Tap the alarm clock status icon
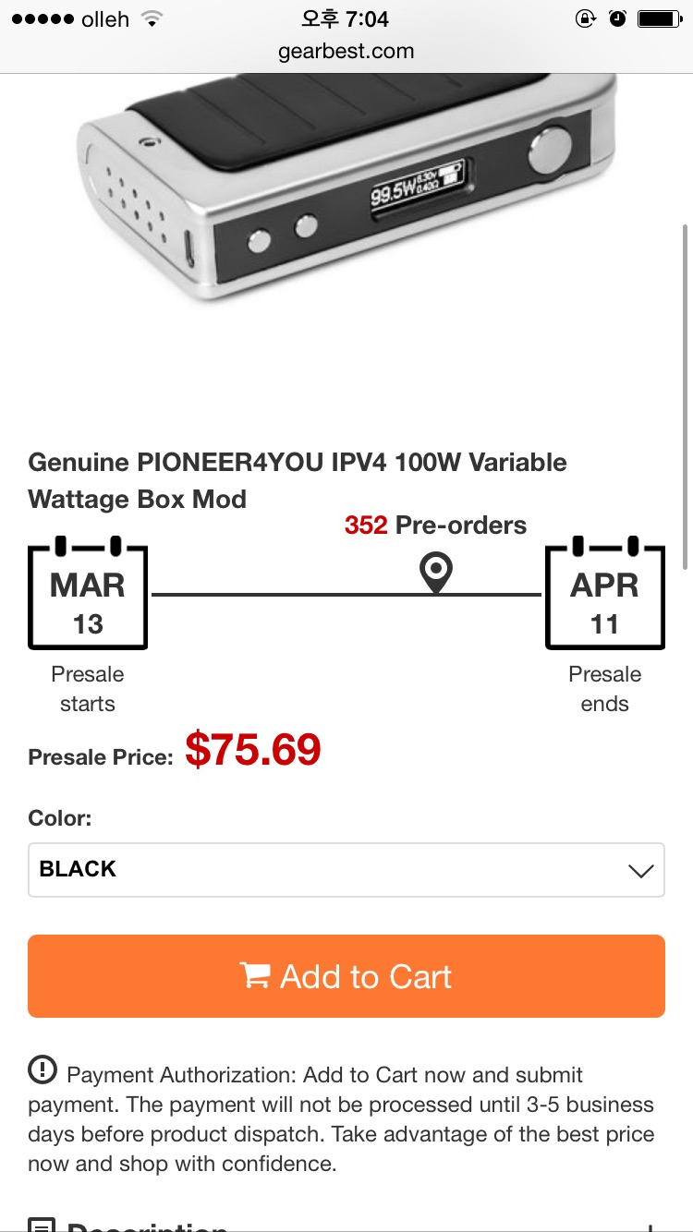Image resolution: width=693 pixels, height=1232 pixels. (x=617, y=18)
